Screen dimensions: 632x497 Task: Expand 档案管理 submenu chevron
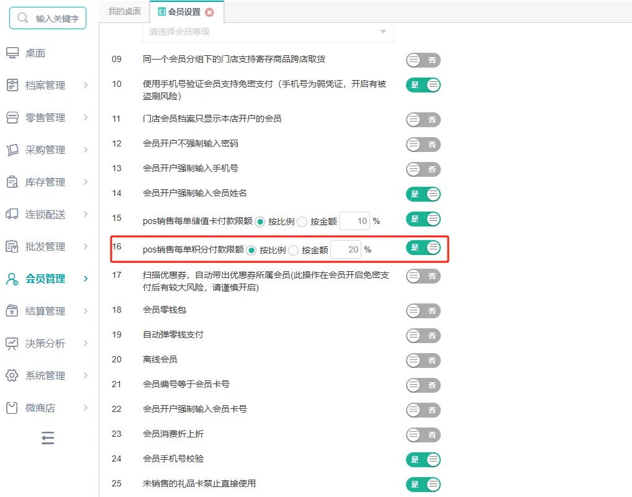pyautogui.click(x=86, y=85)
